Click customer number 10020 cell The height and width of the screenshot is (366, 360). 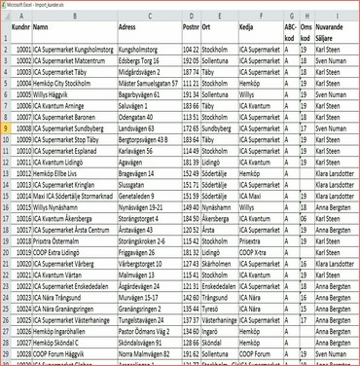click(21, 264)
